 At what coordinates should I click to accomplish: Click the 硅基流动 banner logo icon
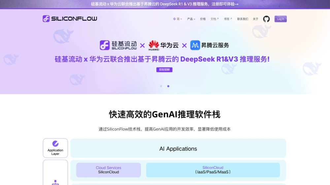105,45
